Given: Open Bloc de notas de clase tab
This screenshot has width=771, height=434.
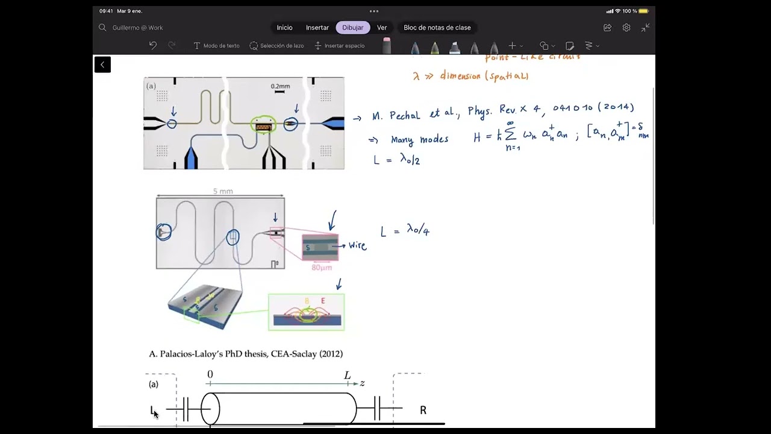Looking at the screenshot, I should [437, 28].
